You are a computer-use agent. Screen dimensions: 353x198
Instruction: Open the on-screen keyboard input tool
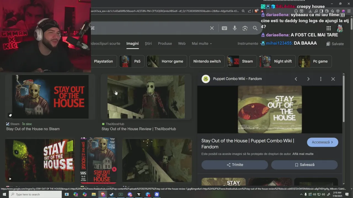(x=224, y=28)
